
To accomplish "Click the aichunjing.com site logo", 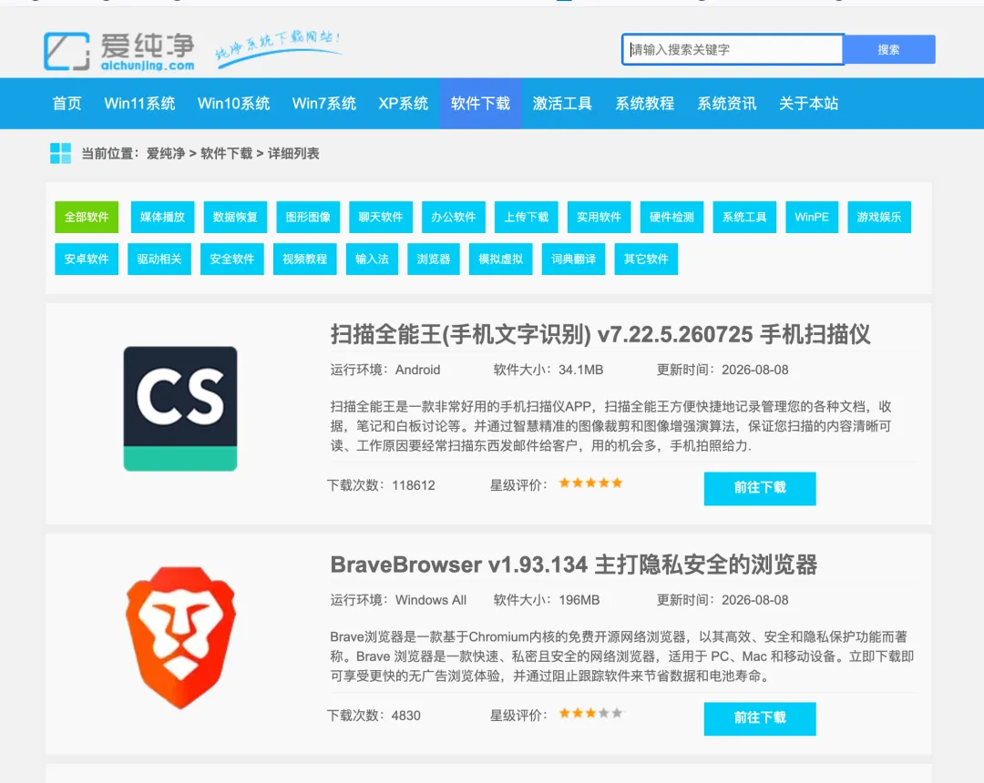I will (119, 51).
